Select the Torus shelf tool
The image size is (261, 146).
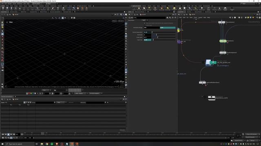[15, 9]
